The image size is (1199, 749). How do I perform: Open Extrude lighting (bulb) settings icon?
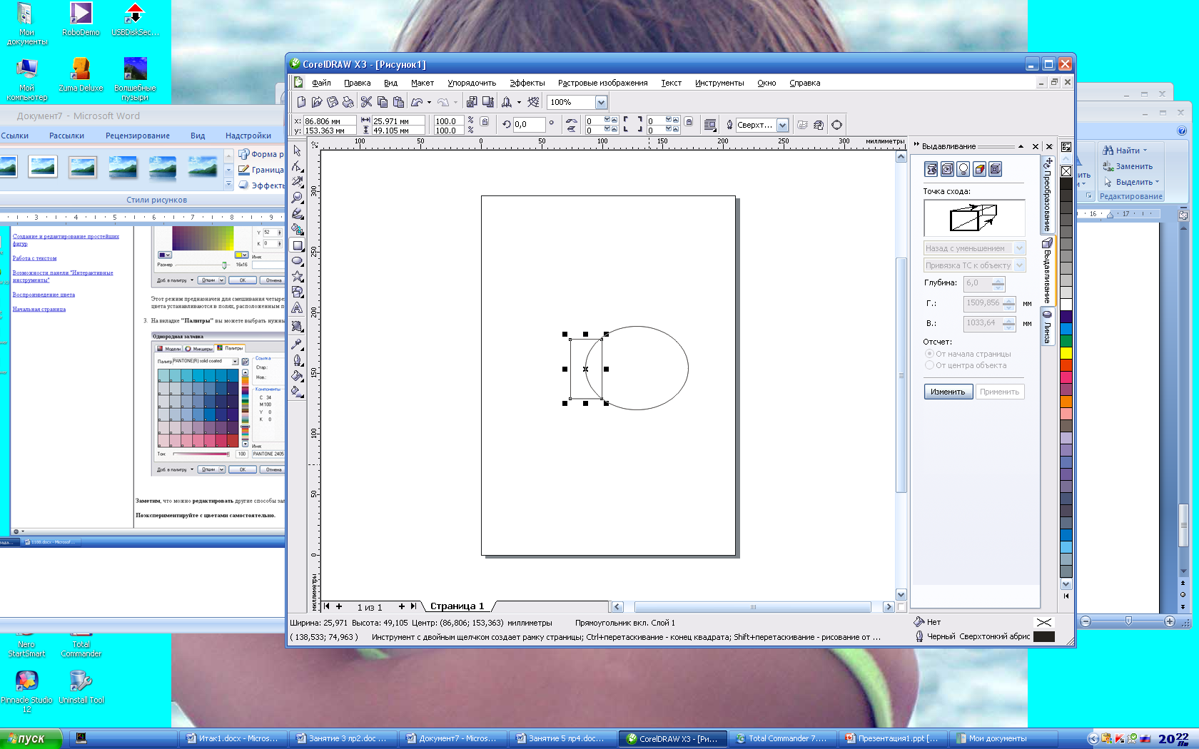click(963, 169)
